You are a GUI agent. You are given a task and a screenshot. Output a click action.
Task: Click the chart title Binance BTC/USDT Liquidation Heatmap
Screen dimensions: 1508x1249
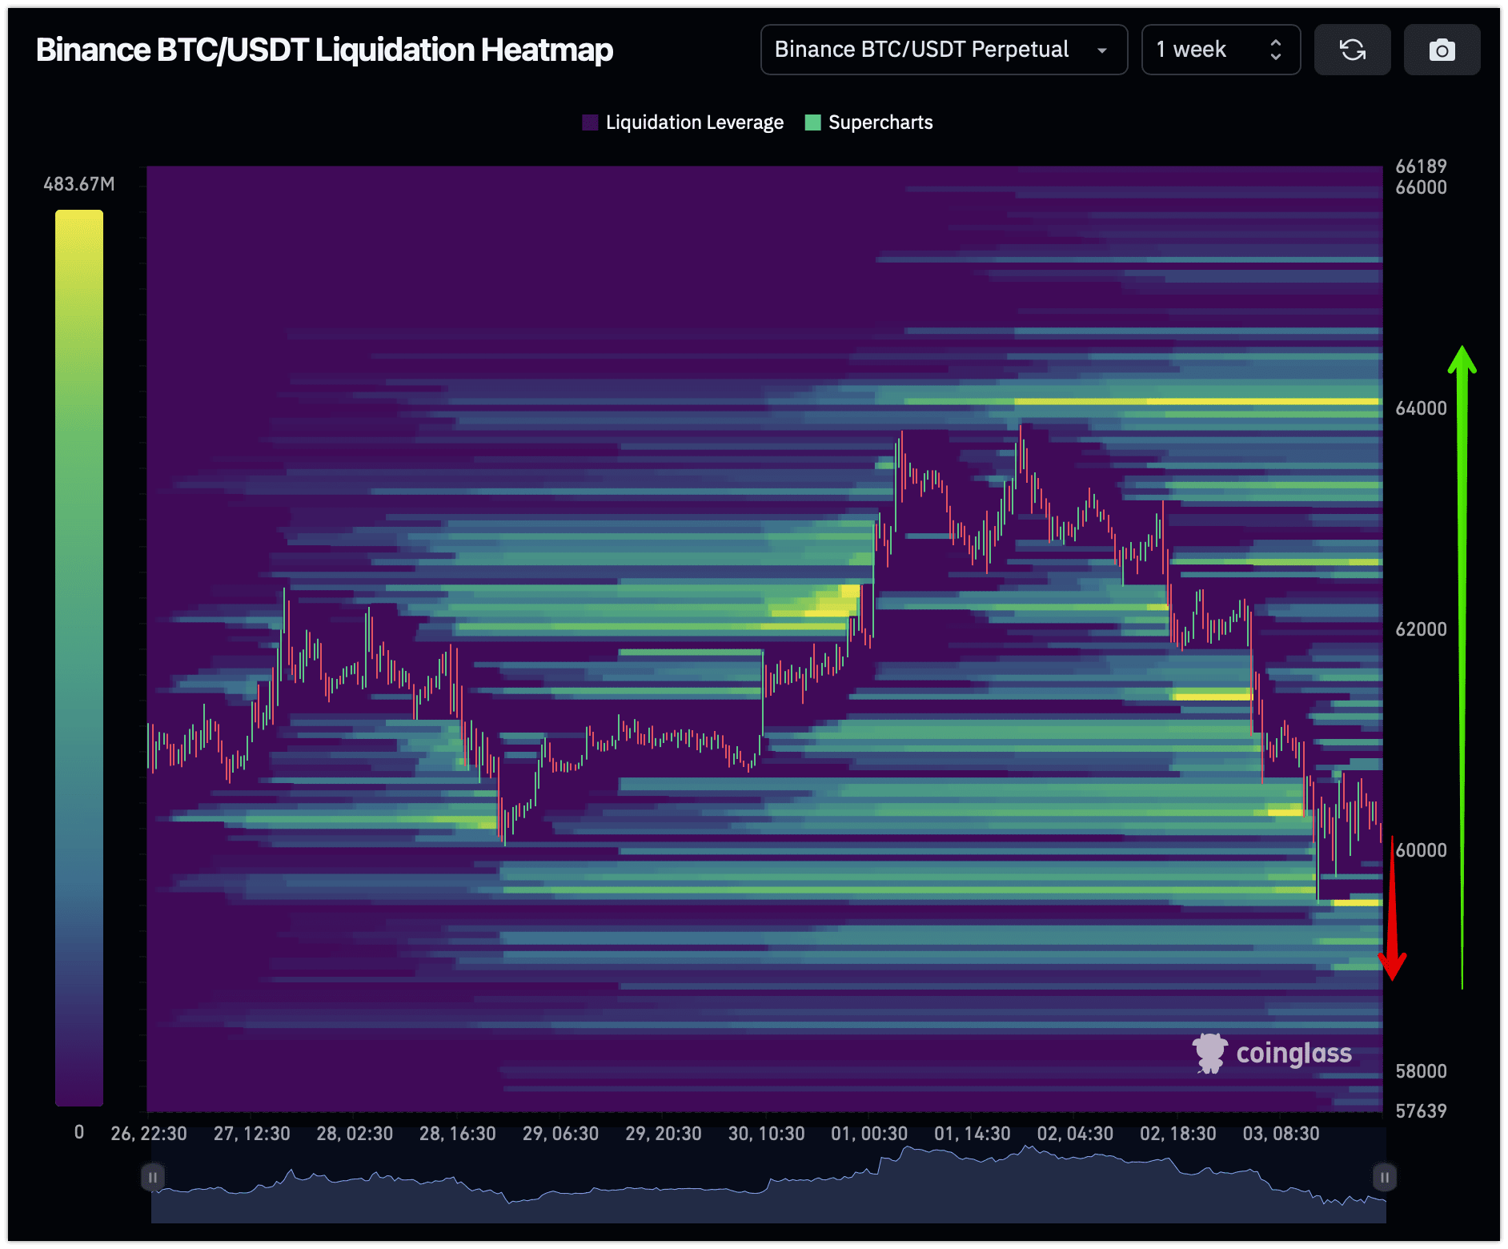pyautogui.click(x=325, y=50)
